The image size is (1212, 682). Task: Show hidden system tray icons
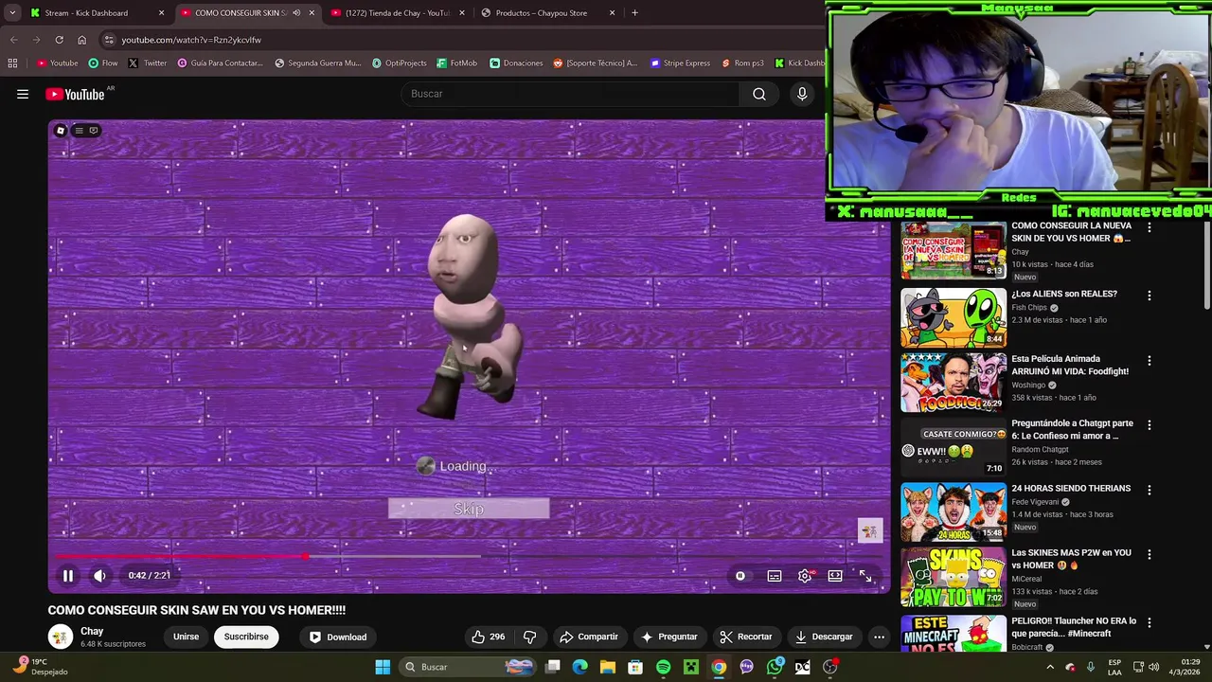[x=1050, y=667]
